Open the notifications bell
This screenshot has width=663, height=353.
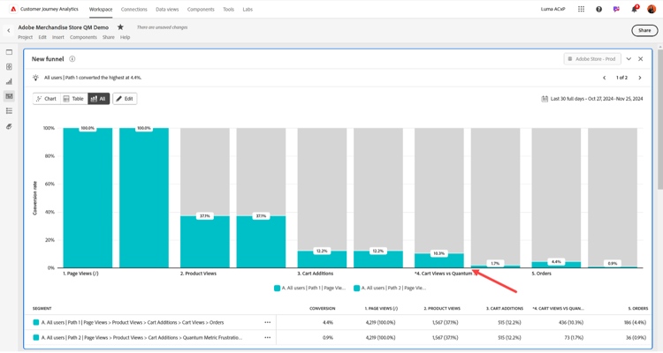[x=634, y=10]
